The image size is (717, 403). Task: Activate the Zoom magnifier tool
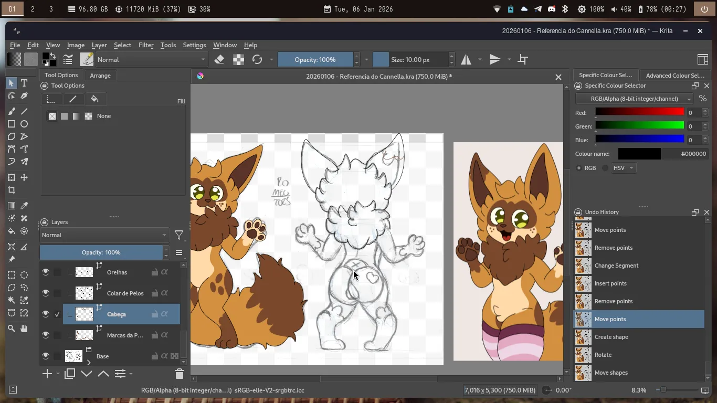(12, 328)
